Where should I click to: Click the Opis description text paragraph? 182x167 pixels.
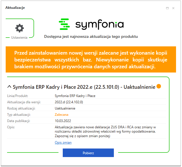coord(105,131)
